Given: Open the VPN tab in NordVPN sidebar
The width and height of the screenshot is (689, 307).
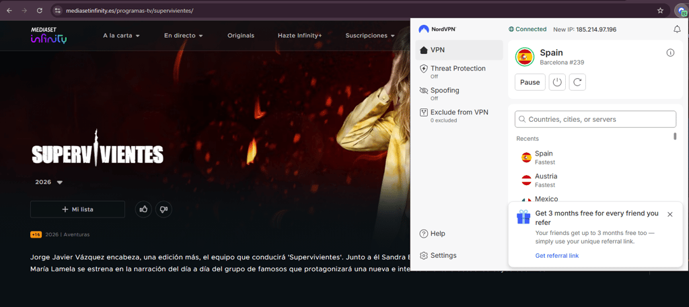Looking at the screenshot, I should (x=459, y=50).
